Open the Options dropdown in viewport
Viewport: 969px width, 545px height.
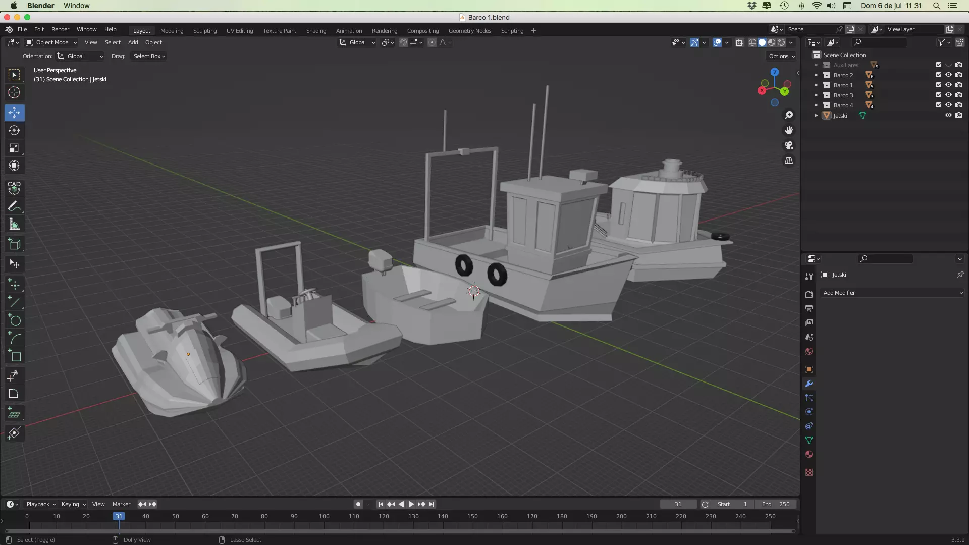point(782,56)
